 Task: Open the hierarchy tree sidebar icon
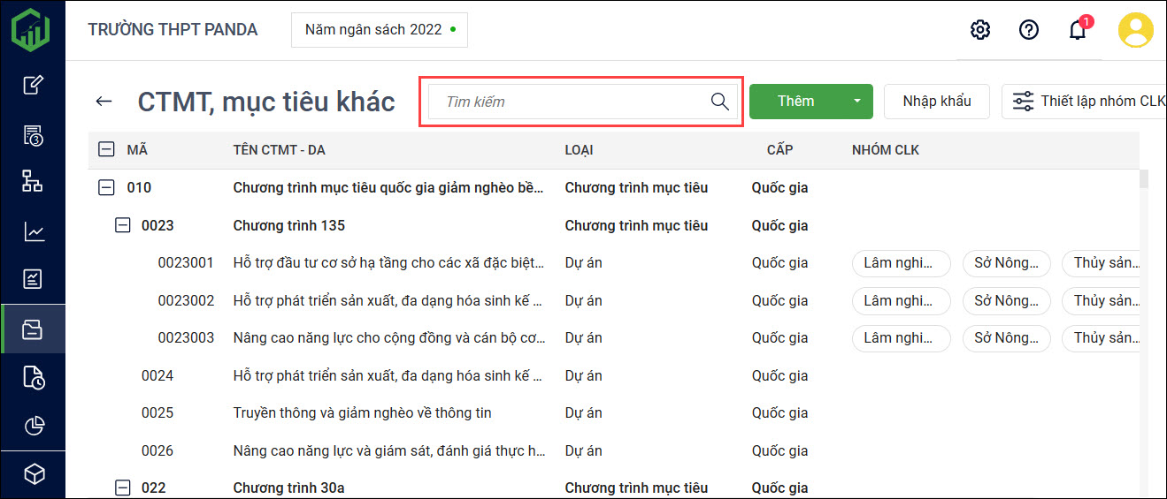pos(33,182)
